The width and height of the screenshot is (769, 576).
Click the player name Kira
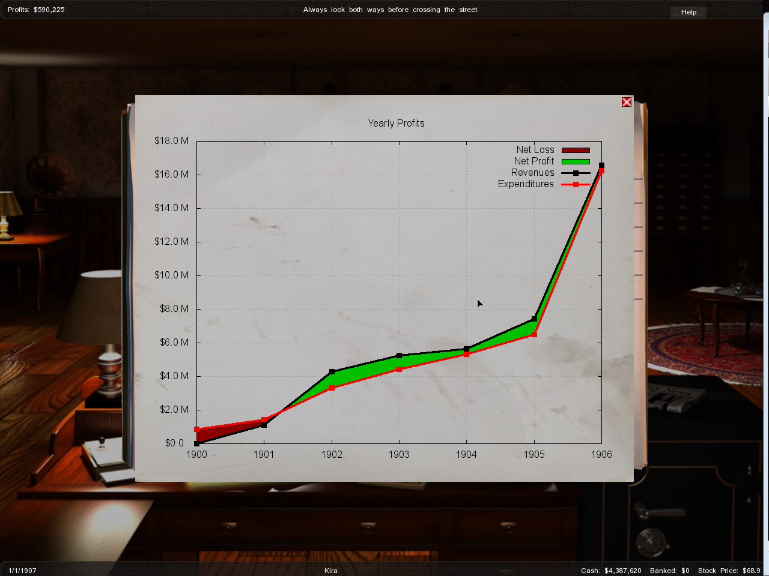[331, 571]
